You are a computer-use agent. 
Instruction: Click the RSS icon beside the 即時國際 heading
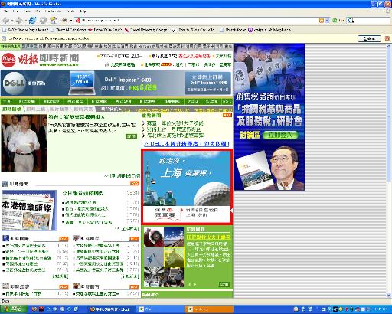coord(64,239)
